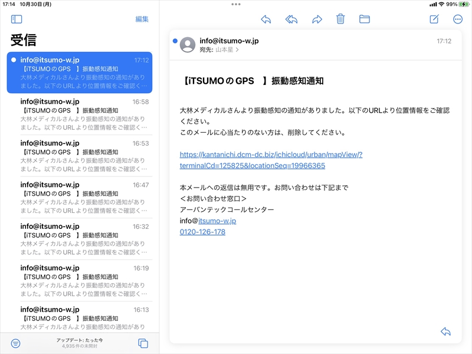Open the email received at 16:19
The height and width of the screenshot is (354, 472).
(x=80, y=280)
